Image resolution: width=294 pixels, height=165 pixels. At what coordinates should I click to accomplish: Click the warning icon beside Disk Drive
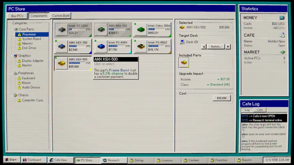point(19,48)
